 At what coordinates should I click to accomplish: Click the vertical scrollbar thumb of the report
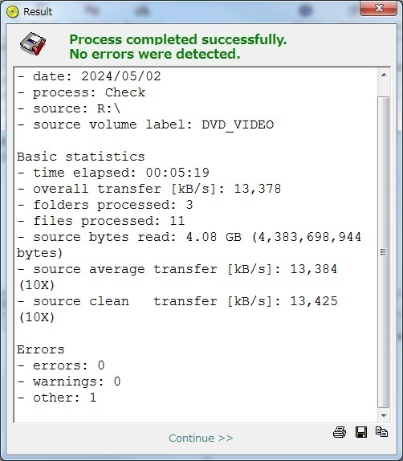(x=383, y=252)
